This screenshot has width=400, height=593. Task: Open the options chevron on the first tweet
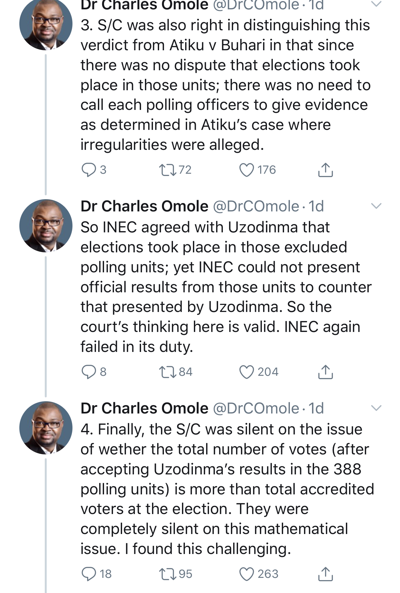coord(376,4)
